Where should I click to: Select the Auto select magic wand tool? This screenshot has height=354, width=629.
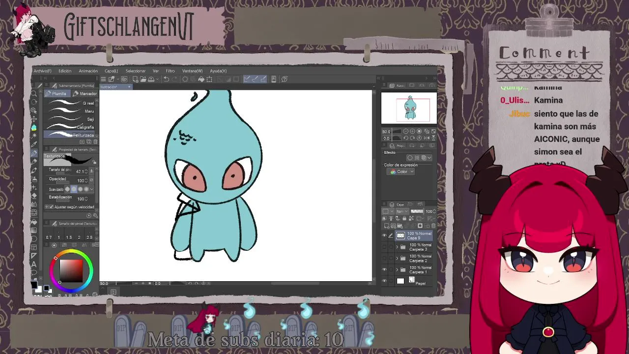coord(34,136)
